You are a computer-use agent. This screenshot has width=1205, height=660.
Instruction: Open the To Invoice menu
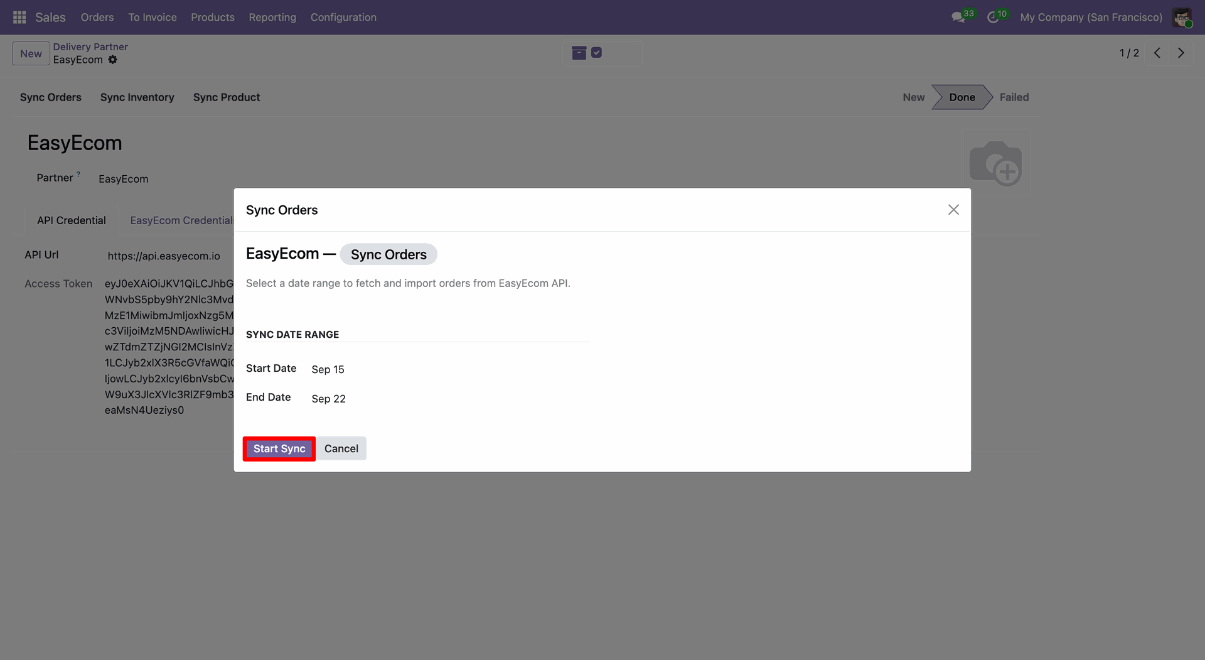pyautogui.click(x=153, y=17)
